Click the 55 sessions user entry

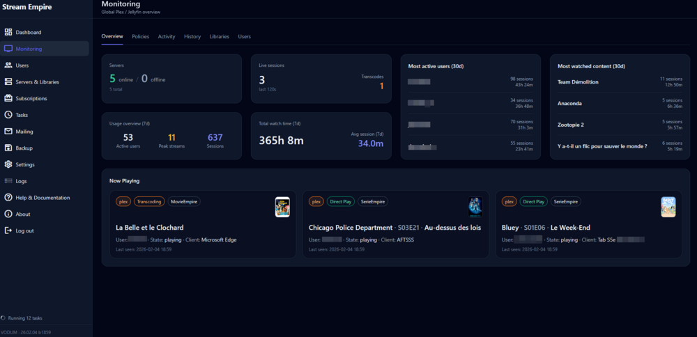[x=470, y=146]
